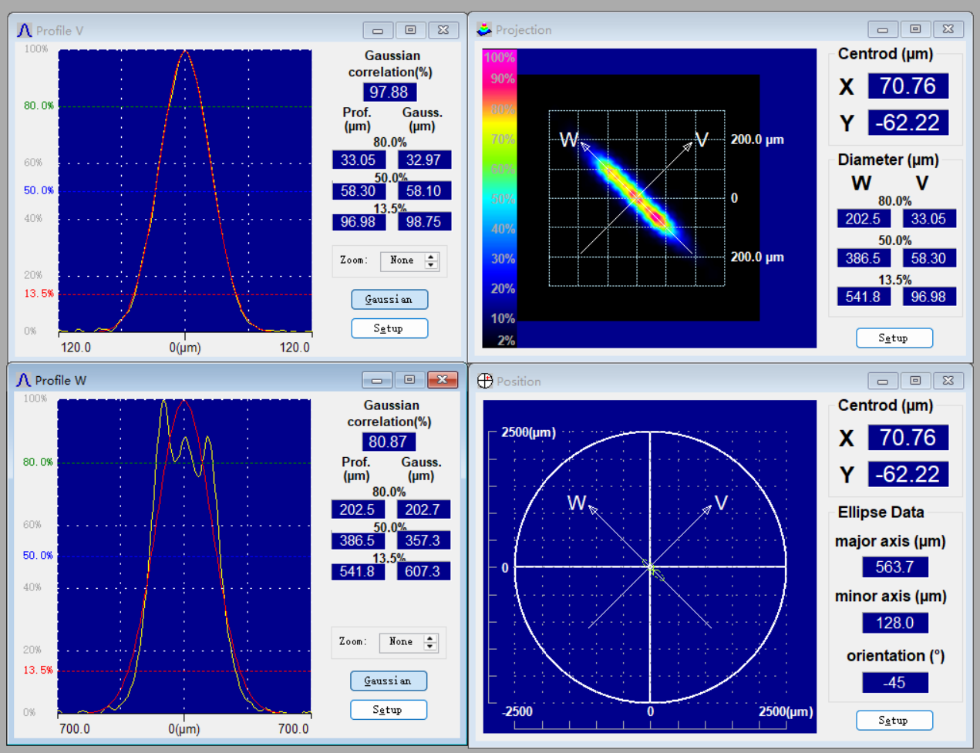Click Profile W 80% Prof. value 202.5

tap(357, 509)
